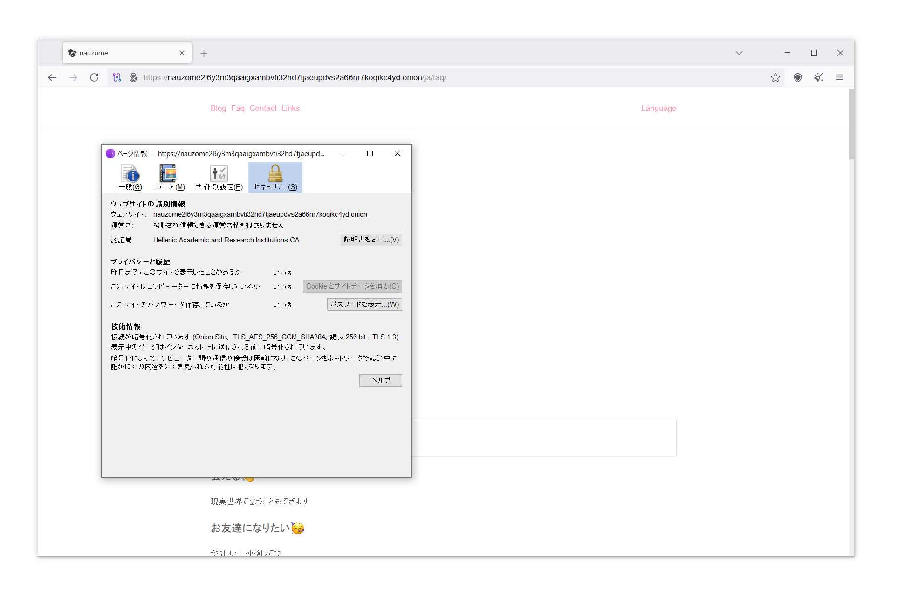Close the page info dialog
This screenshot has height=605, width=898.
coord(398,153)
